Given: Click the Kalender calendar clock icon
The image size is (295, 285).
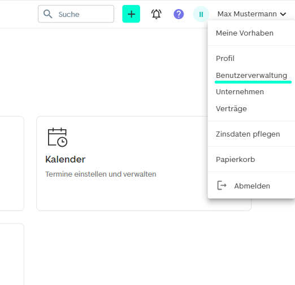Looking at the screenshot, I should click(x=58, y=137).
